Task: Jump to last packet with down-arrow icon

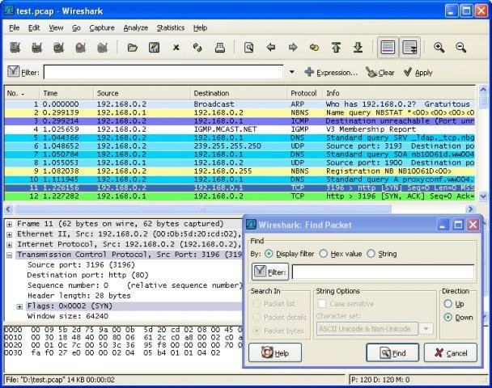Action: click(x=357, y=48)
